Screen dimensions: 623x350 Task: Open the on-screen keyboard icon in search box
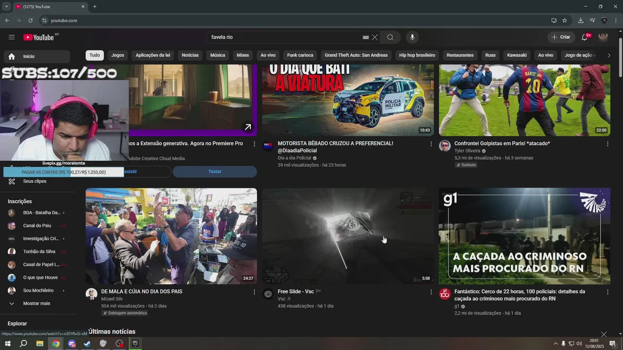[x=366, y=37]
